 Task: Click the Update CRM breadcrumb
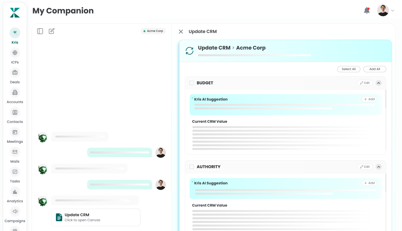[x=214, y=48]
